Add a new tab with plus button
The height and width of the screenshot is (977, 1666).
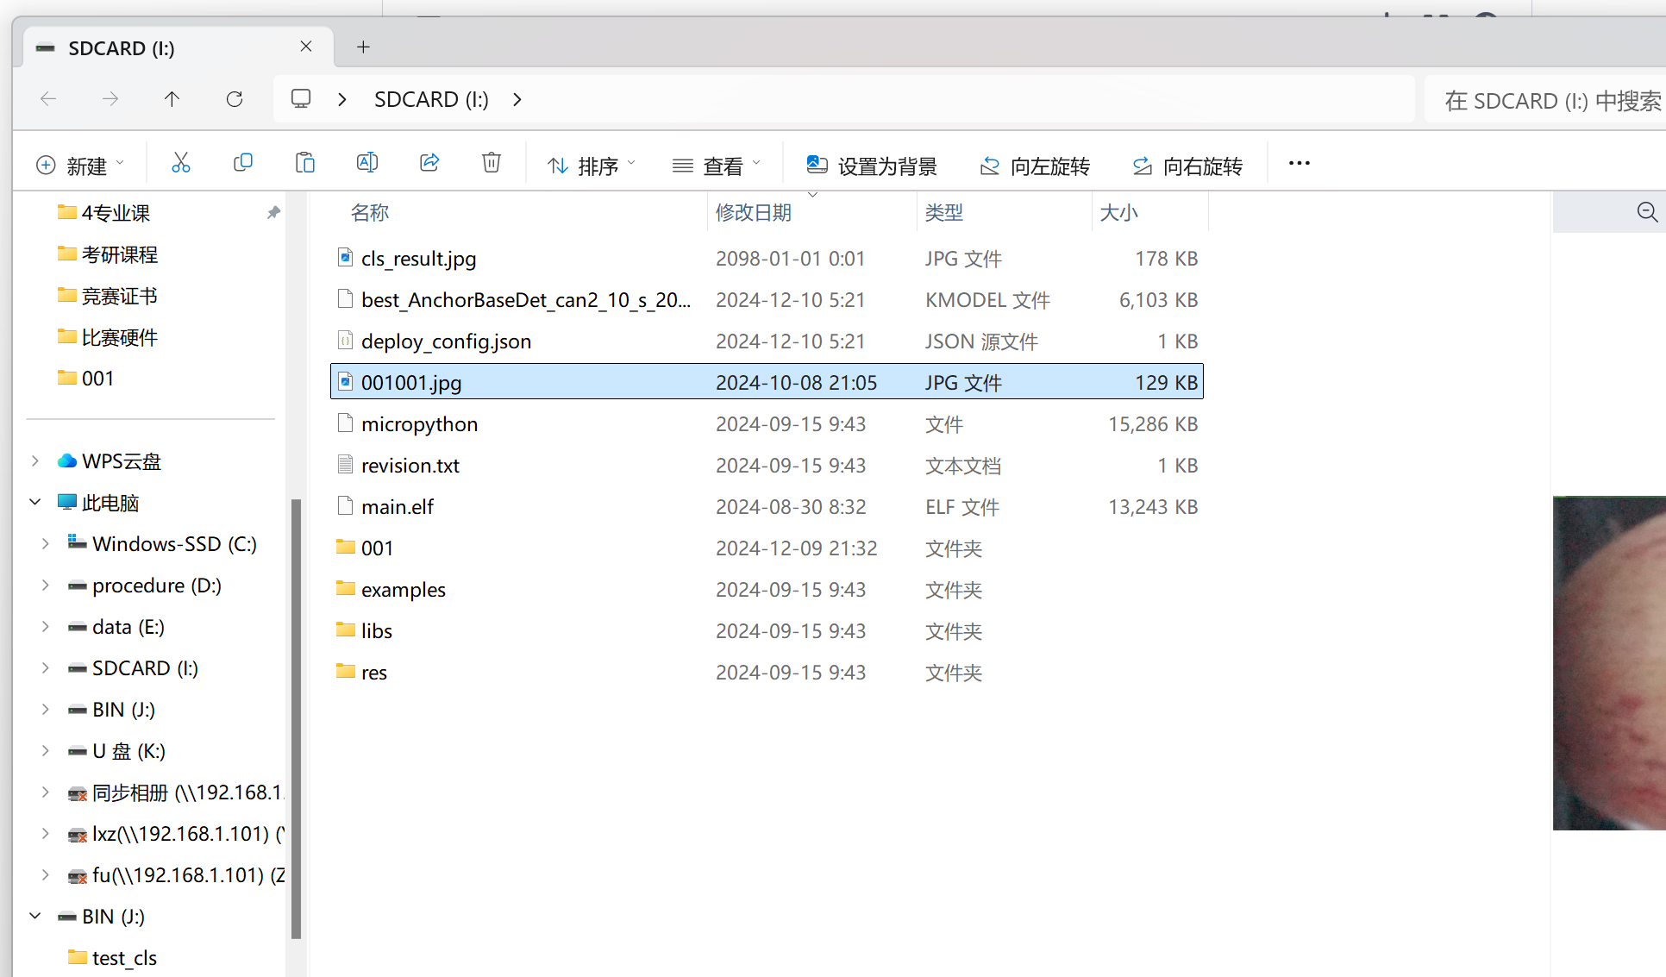[x=363, y=47]
